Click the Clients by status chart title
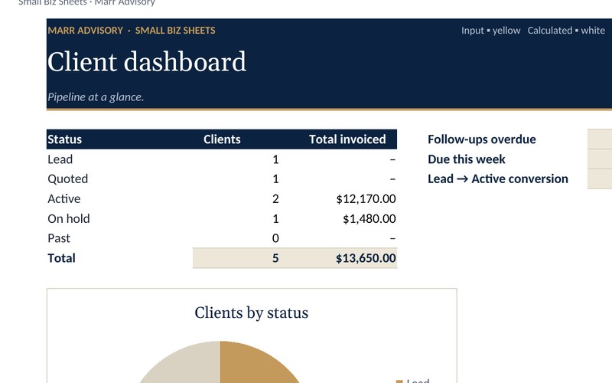612x383 pixels. [x=252, y=313]
